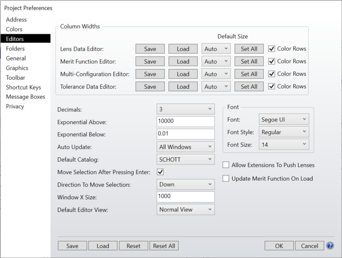The width and height of the screenshot is (342, 258).
Task: Select the Colors preferences category
Action: (x=14, y=29)
